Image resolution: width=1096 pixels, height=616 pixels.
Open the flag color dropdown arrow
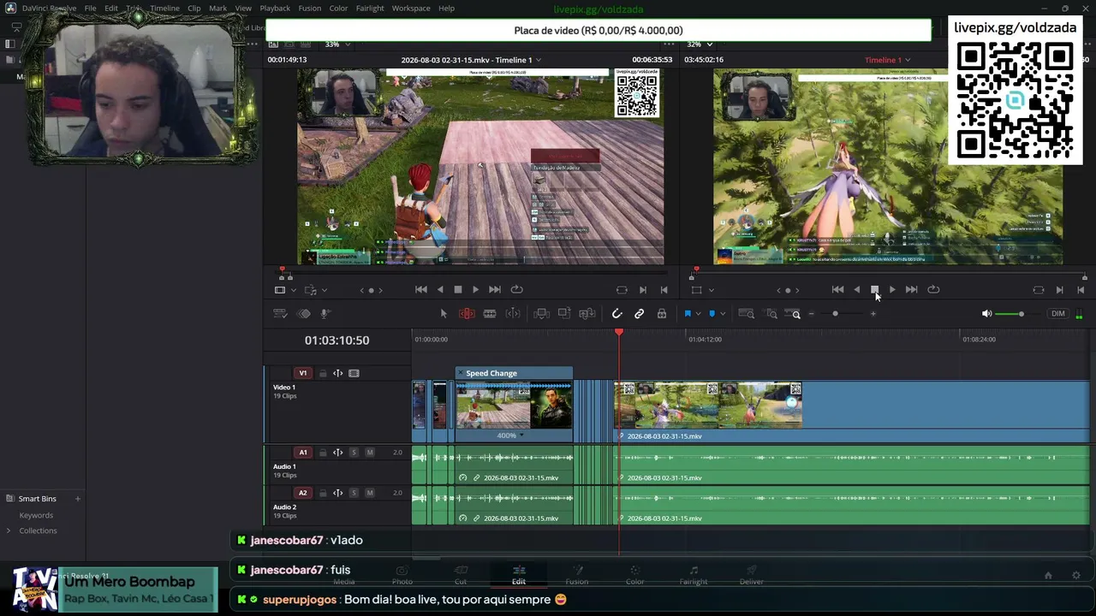[698, 314]
